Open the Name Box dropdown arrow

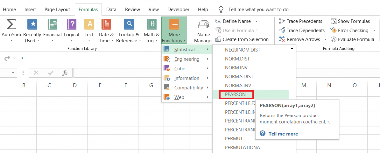14,73
